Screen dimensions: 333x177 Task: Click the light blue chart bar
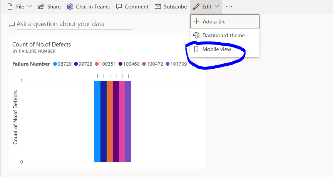97,121
